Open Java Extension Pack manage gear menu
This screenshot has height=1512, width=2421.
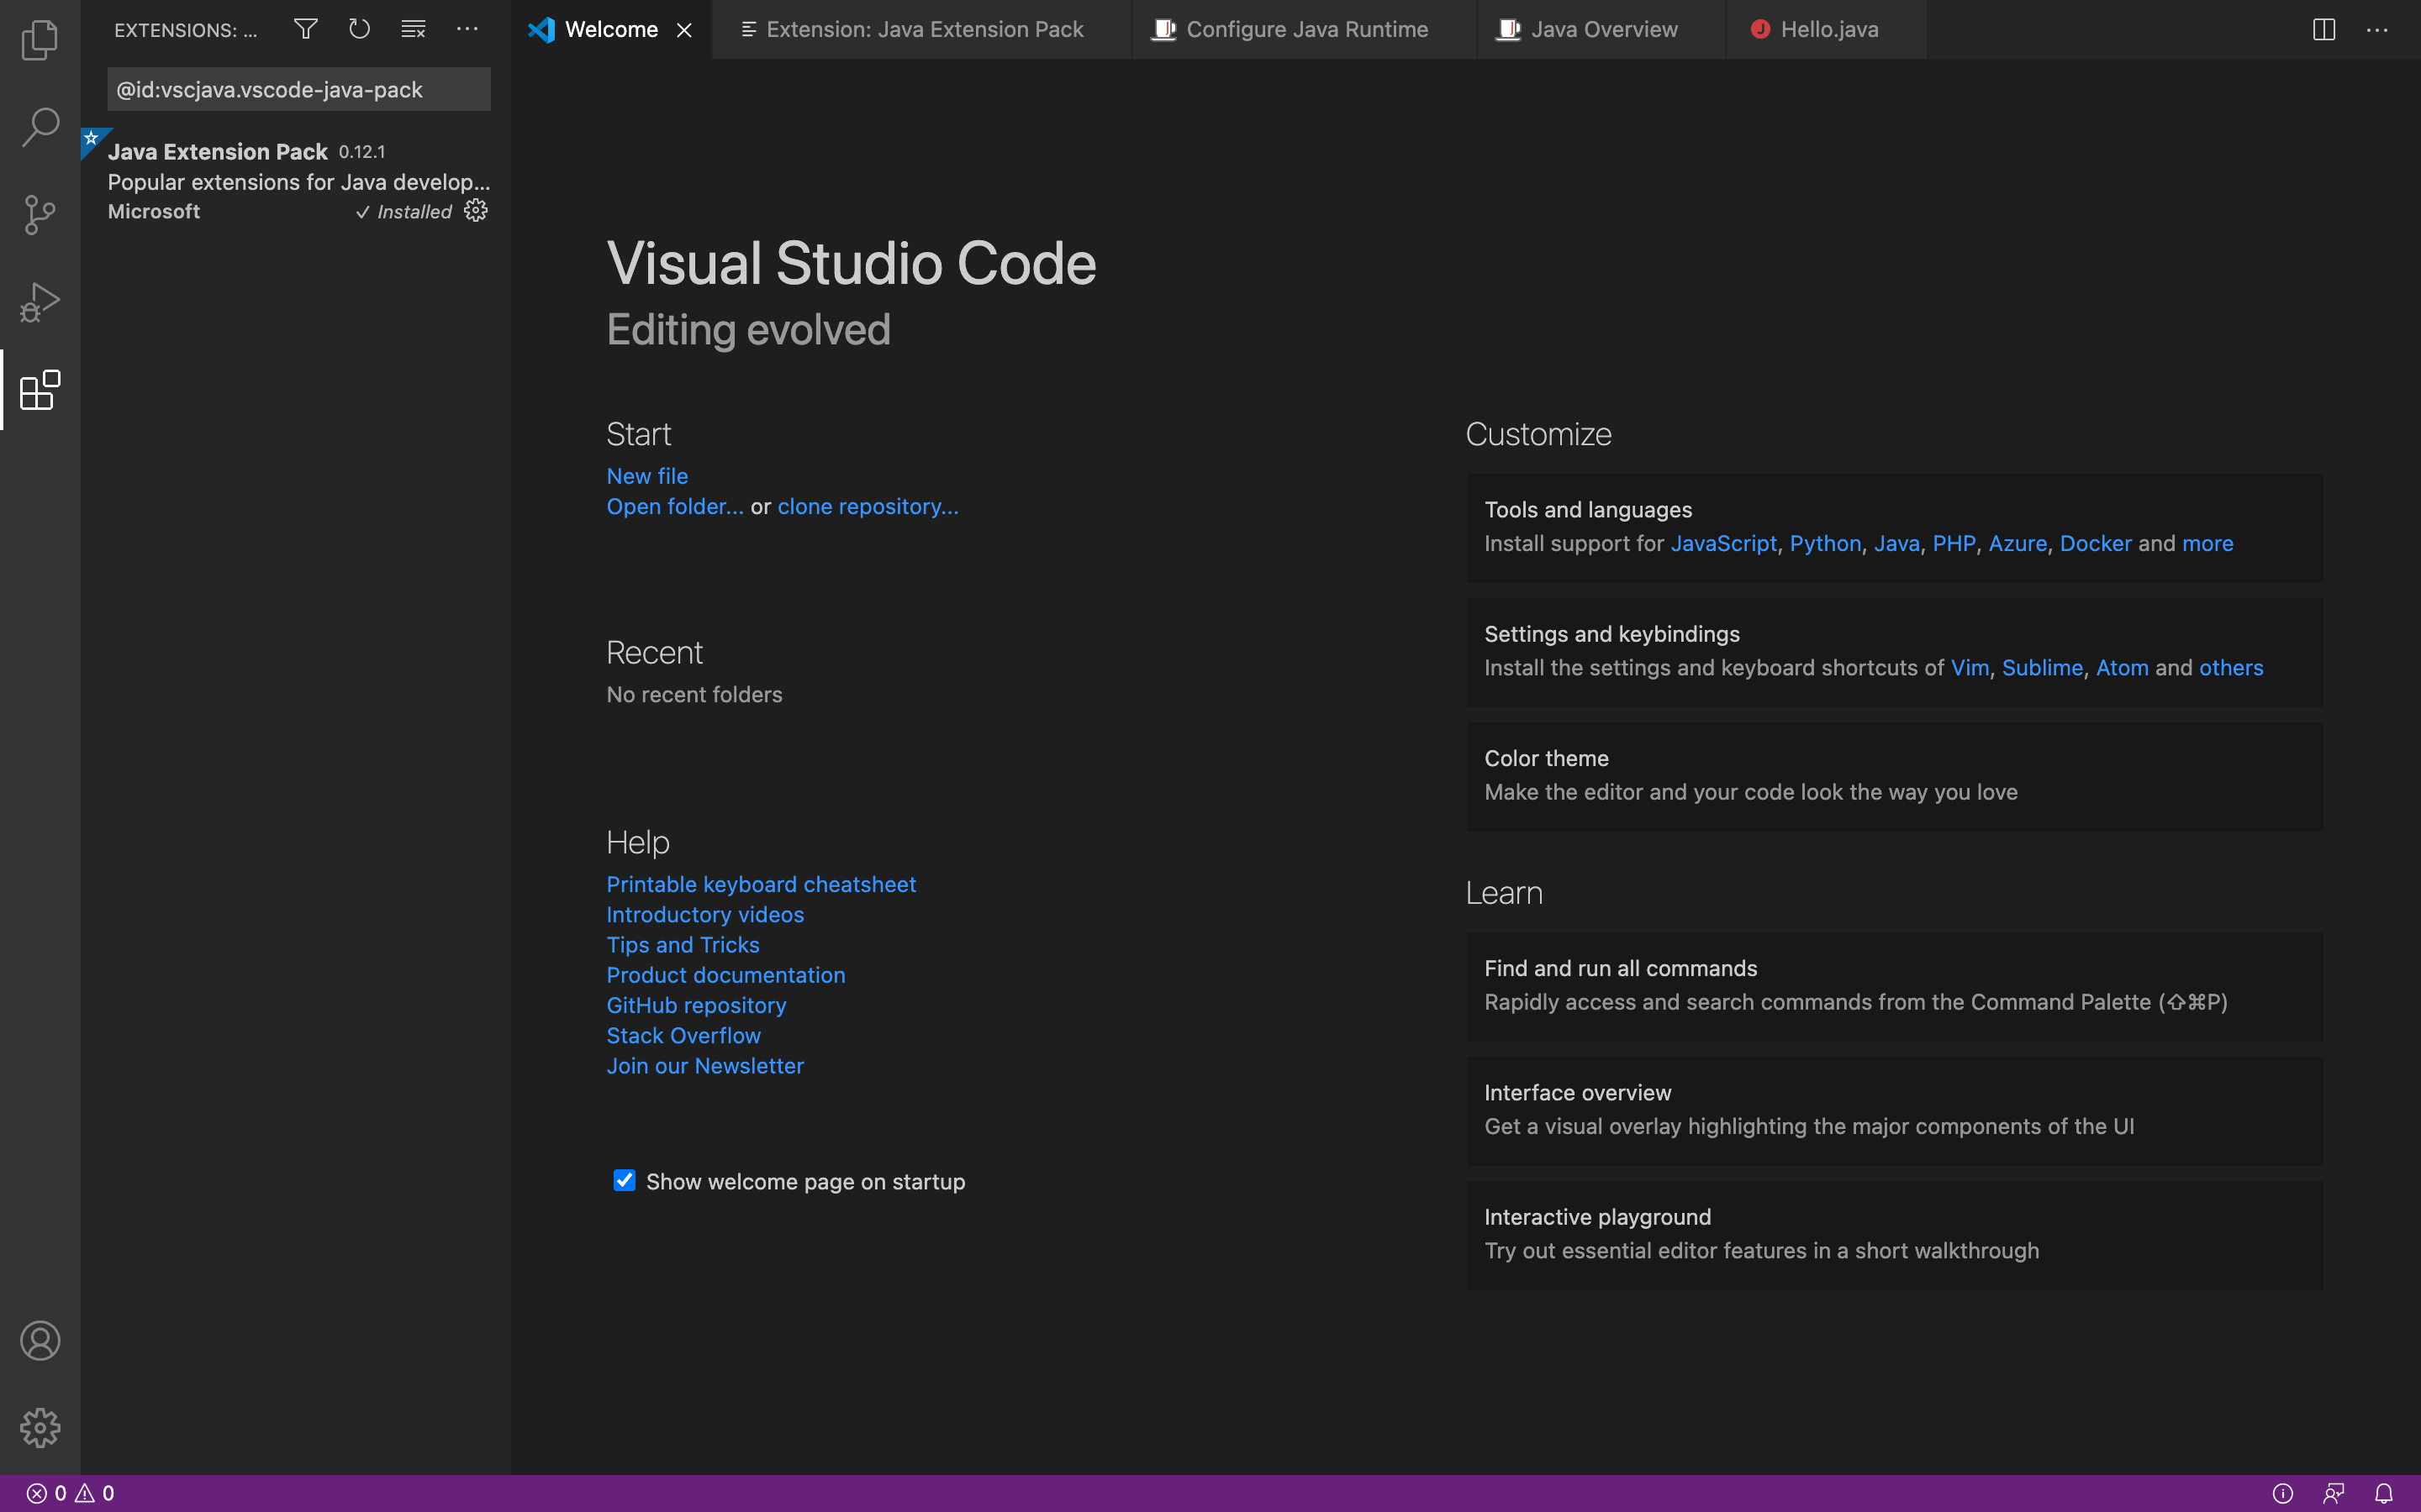pyautogui.click(x=476, y=211)
